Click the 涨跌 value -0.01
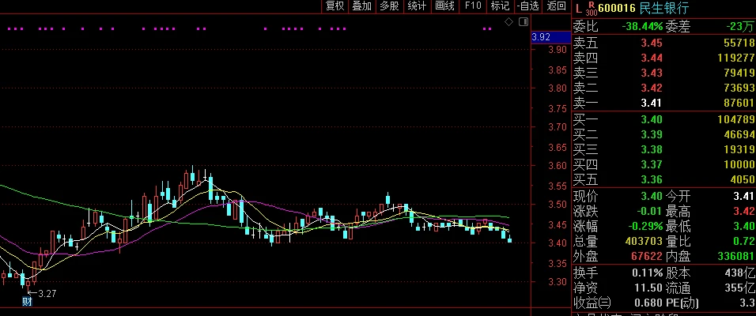The image size is (756, 316). coord(648,212)
